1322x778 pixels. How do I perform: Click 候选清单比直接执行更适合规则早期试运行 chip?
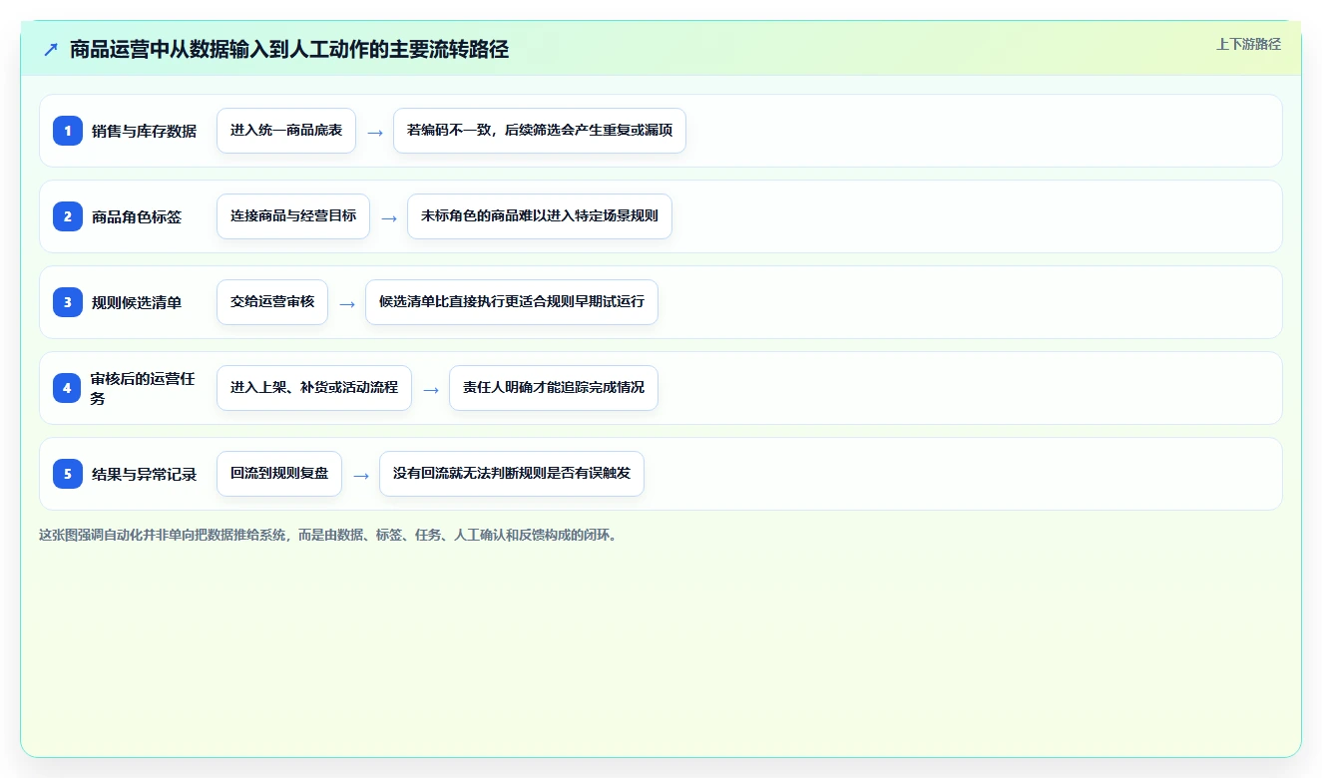click(512, 302)
